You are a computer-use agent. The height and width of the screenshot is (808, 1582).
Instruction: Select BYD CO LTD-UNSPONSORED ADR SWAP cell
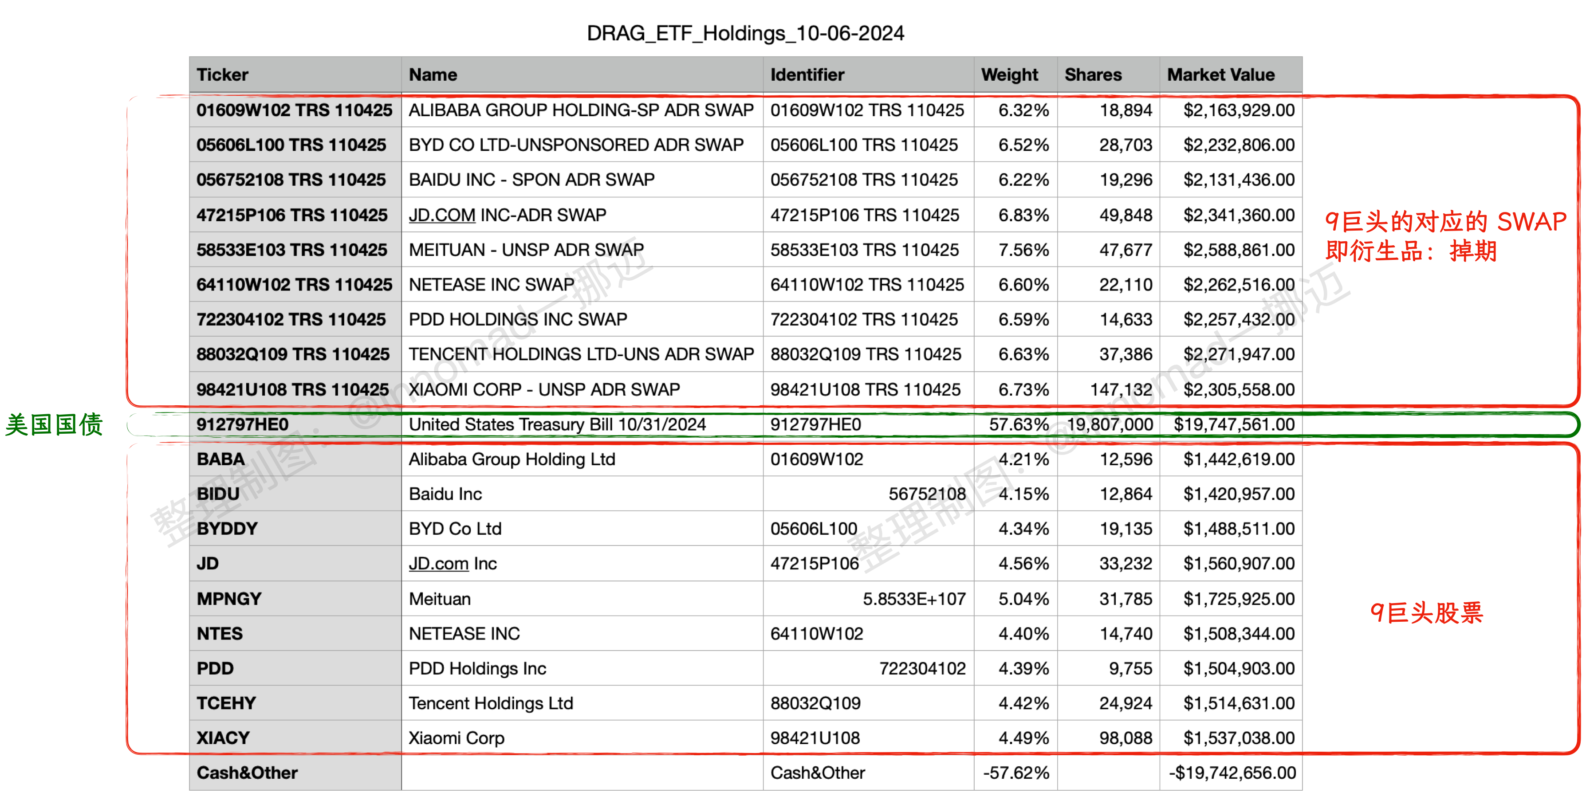click(x=582, y=145)
